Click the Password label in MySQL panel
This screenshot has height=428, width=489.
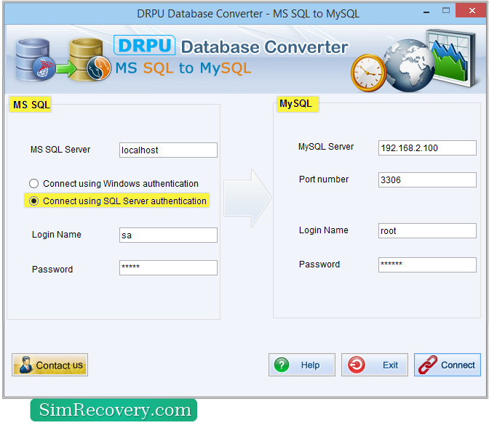[319, 265]
